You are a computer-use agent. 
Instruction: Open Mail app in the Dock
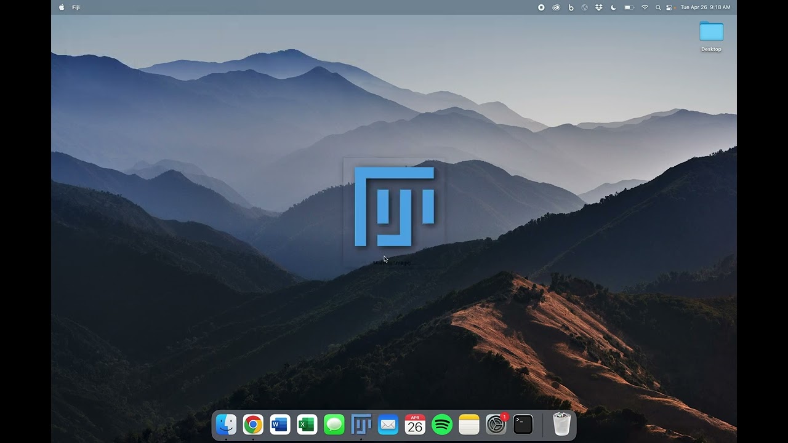pyautogui.click(x=388, y=425)
